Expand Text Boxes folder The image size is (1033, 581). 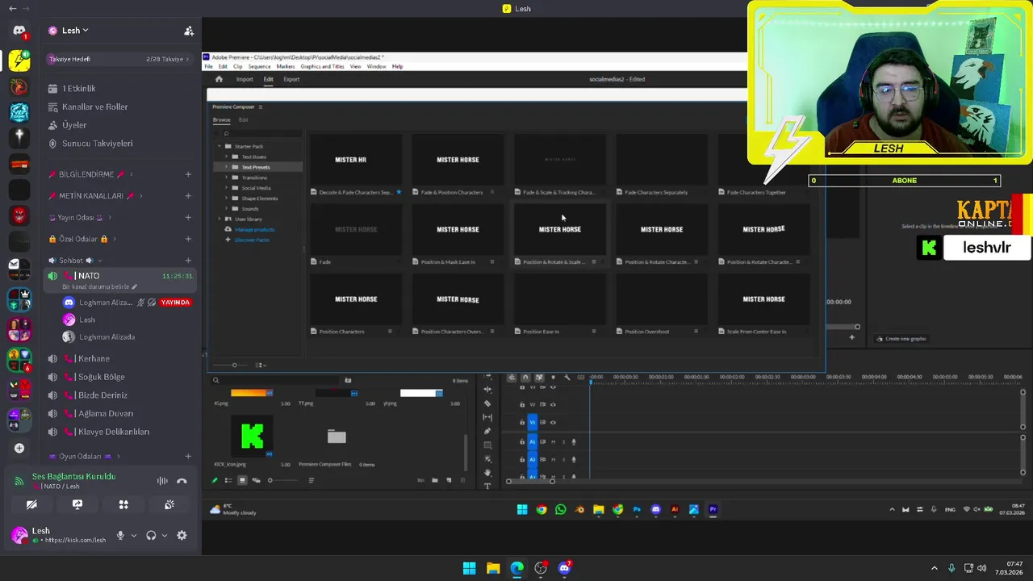point(226,157)
